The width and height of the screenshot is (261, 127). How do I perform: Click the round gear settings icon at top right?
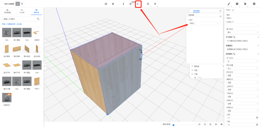point(254,4)
